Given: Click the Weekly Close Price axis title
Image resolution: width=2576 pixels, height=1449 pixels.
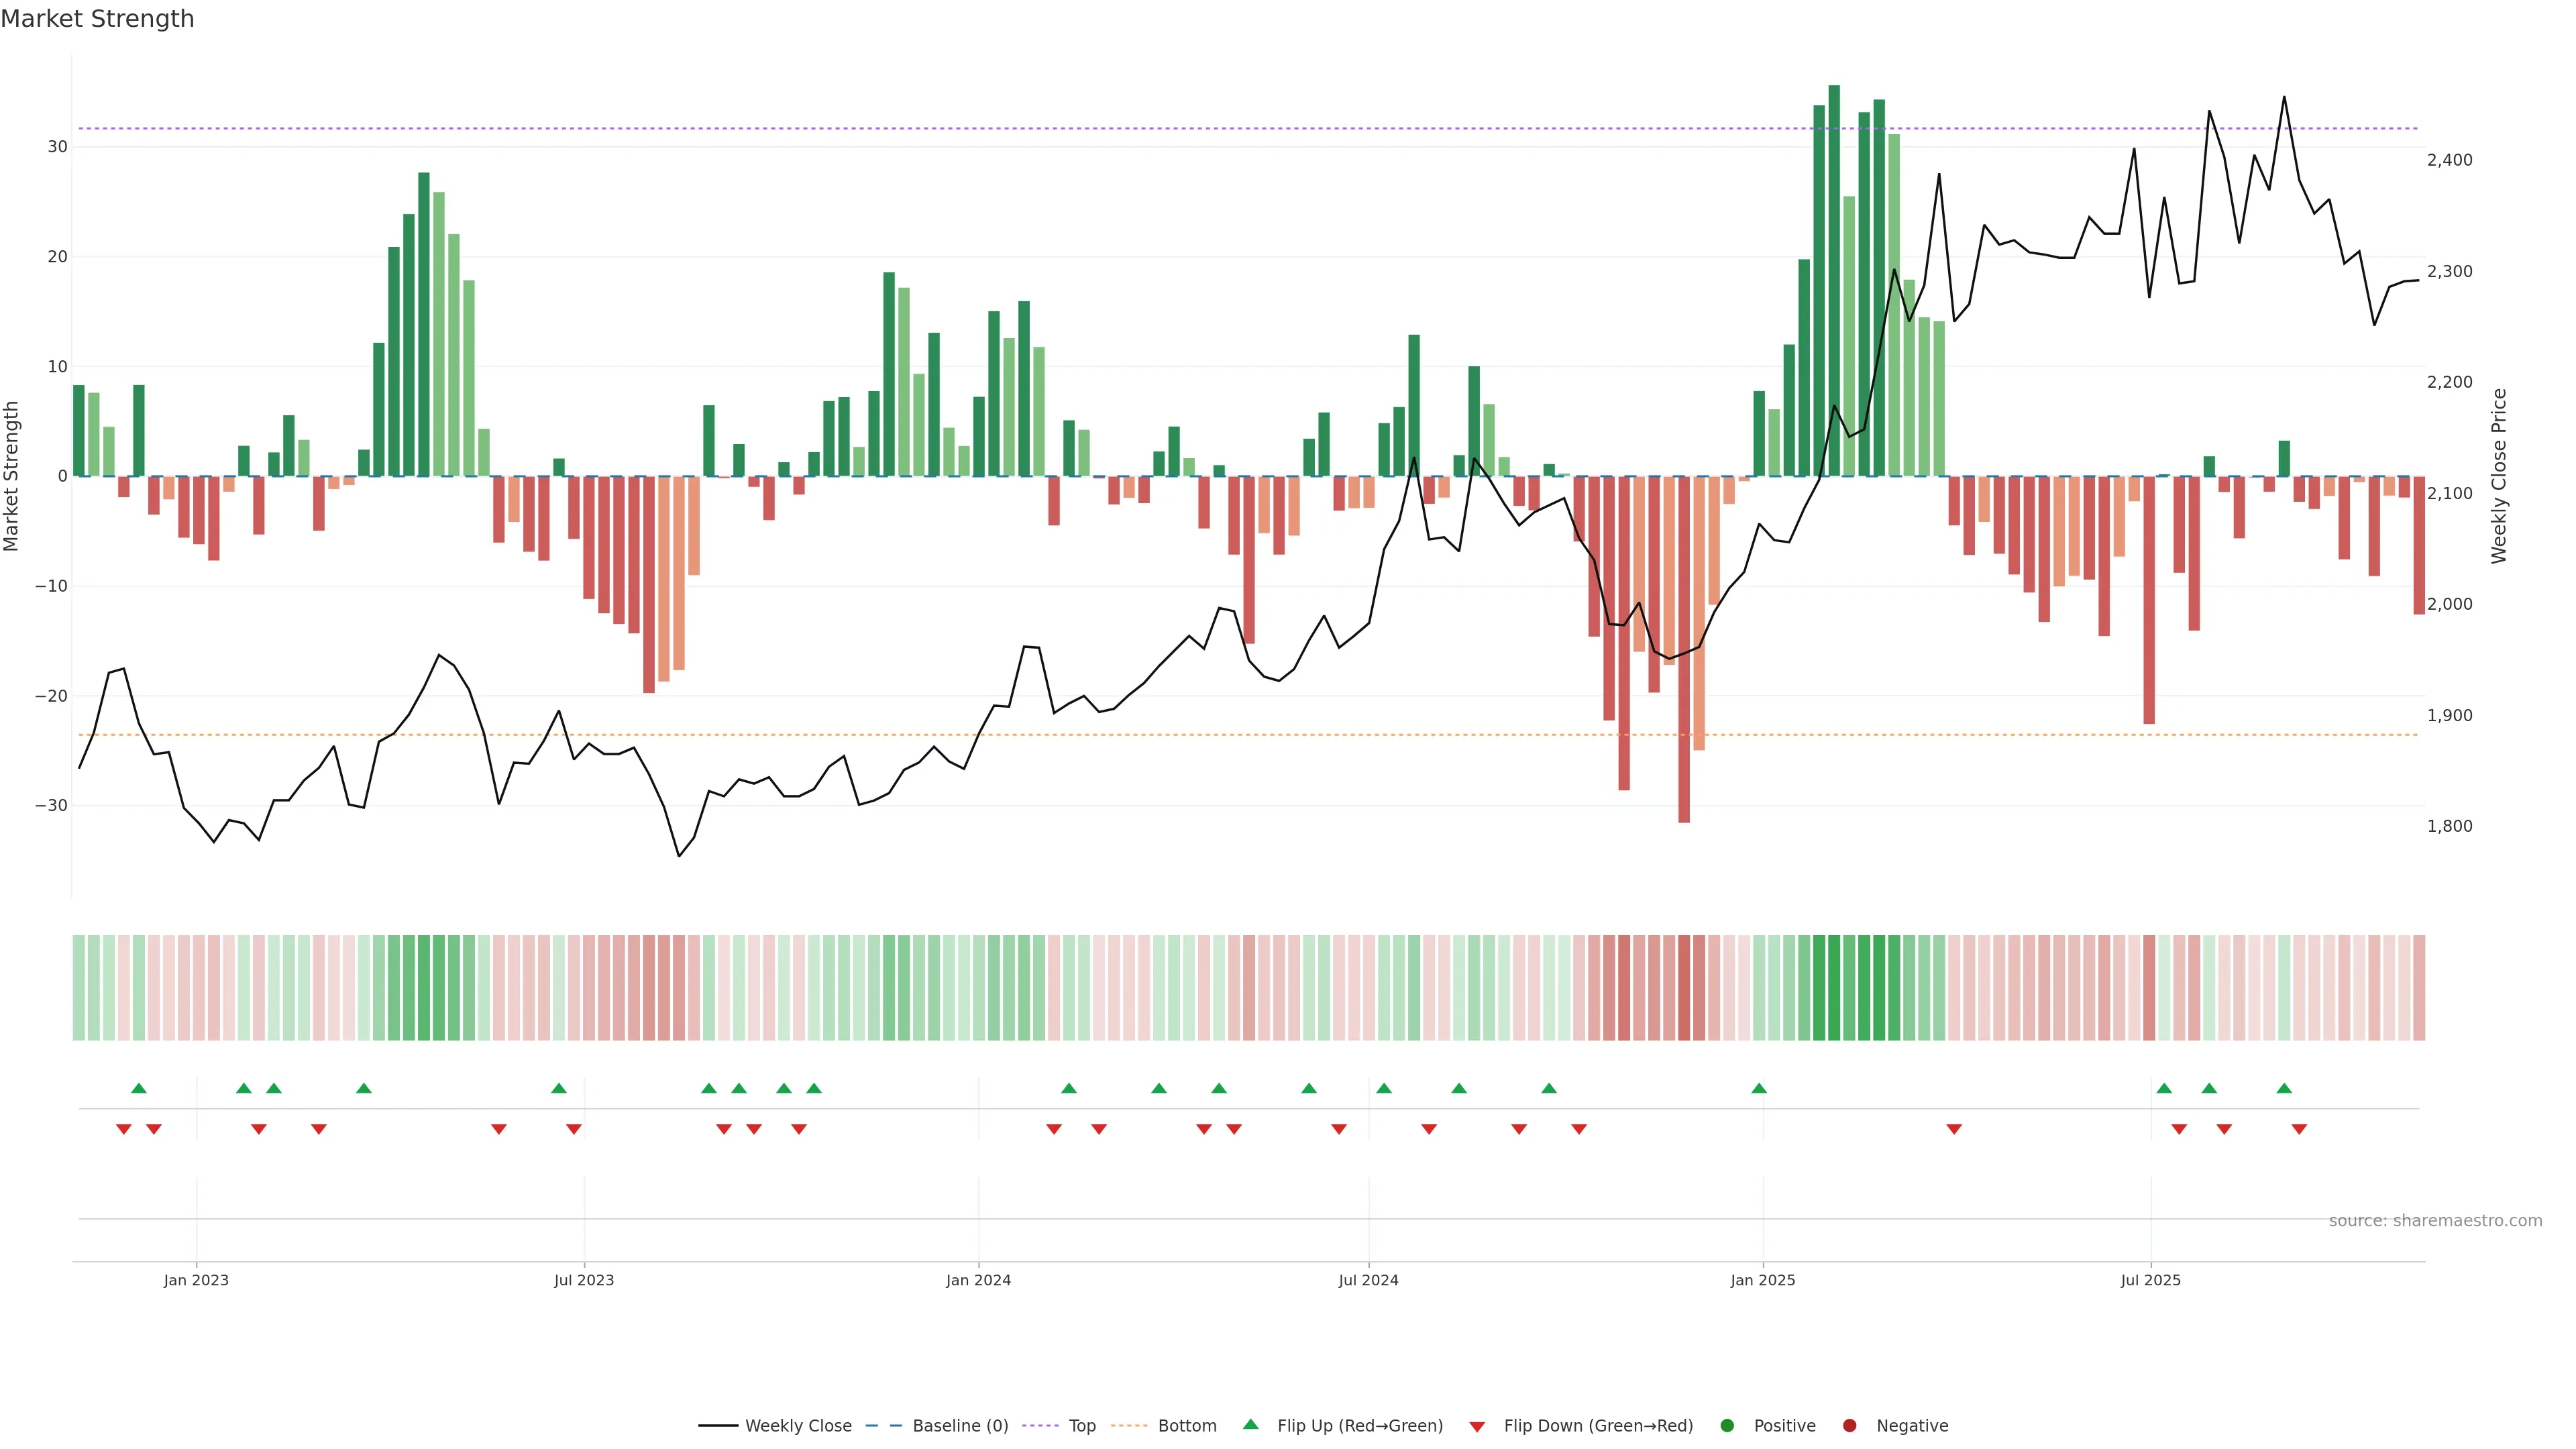Looking at the screenshot, I should pos(2499,476).
